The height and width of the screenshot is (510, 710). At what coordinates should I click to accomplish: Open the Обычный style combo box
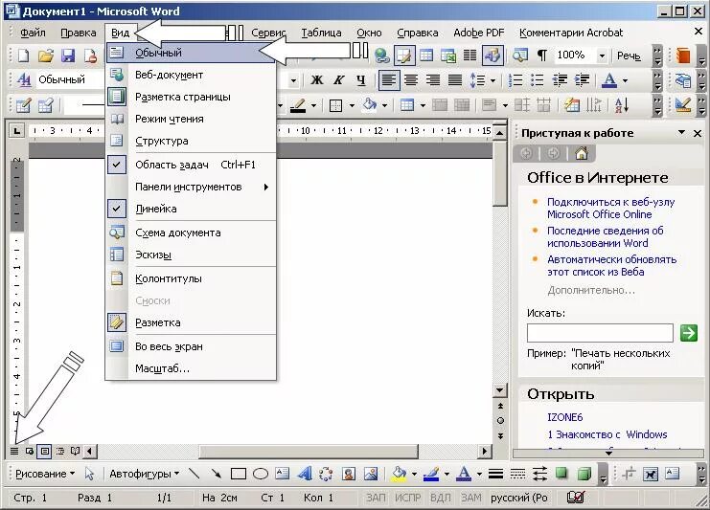(70, 80)
